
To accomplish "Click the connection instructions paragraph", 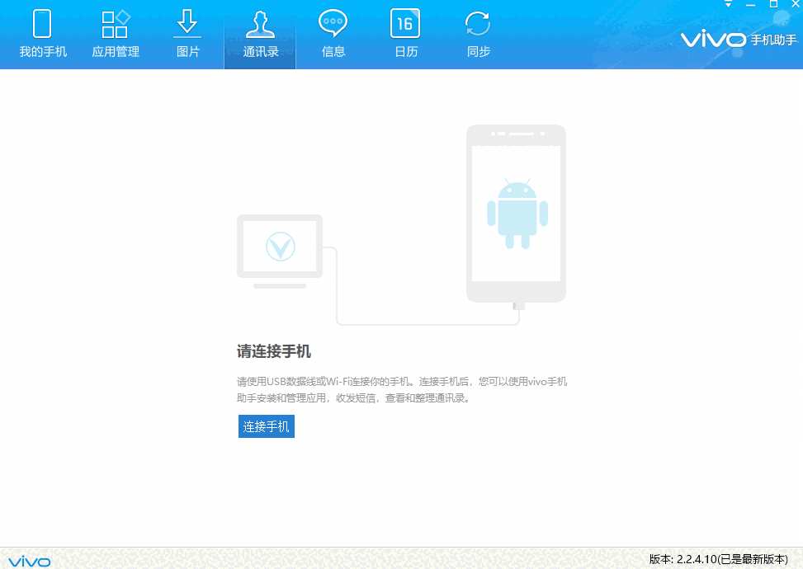I will 402,388.
